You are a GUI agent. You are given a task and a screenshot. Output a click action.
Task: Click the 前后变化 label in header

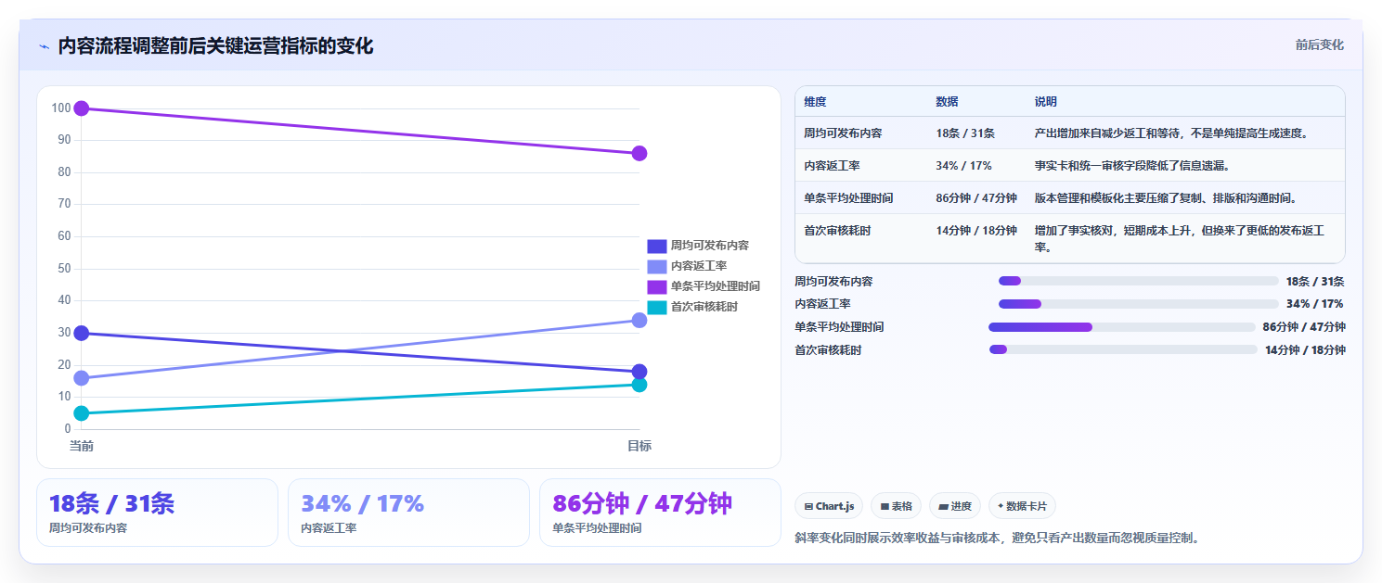coord(1319,44)
